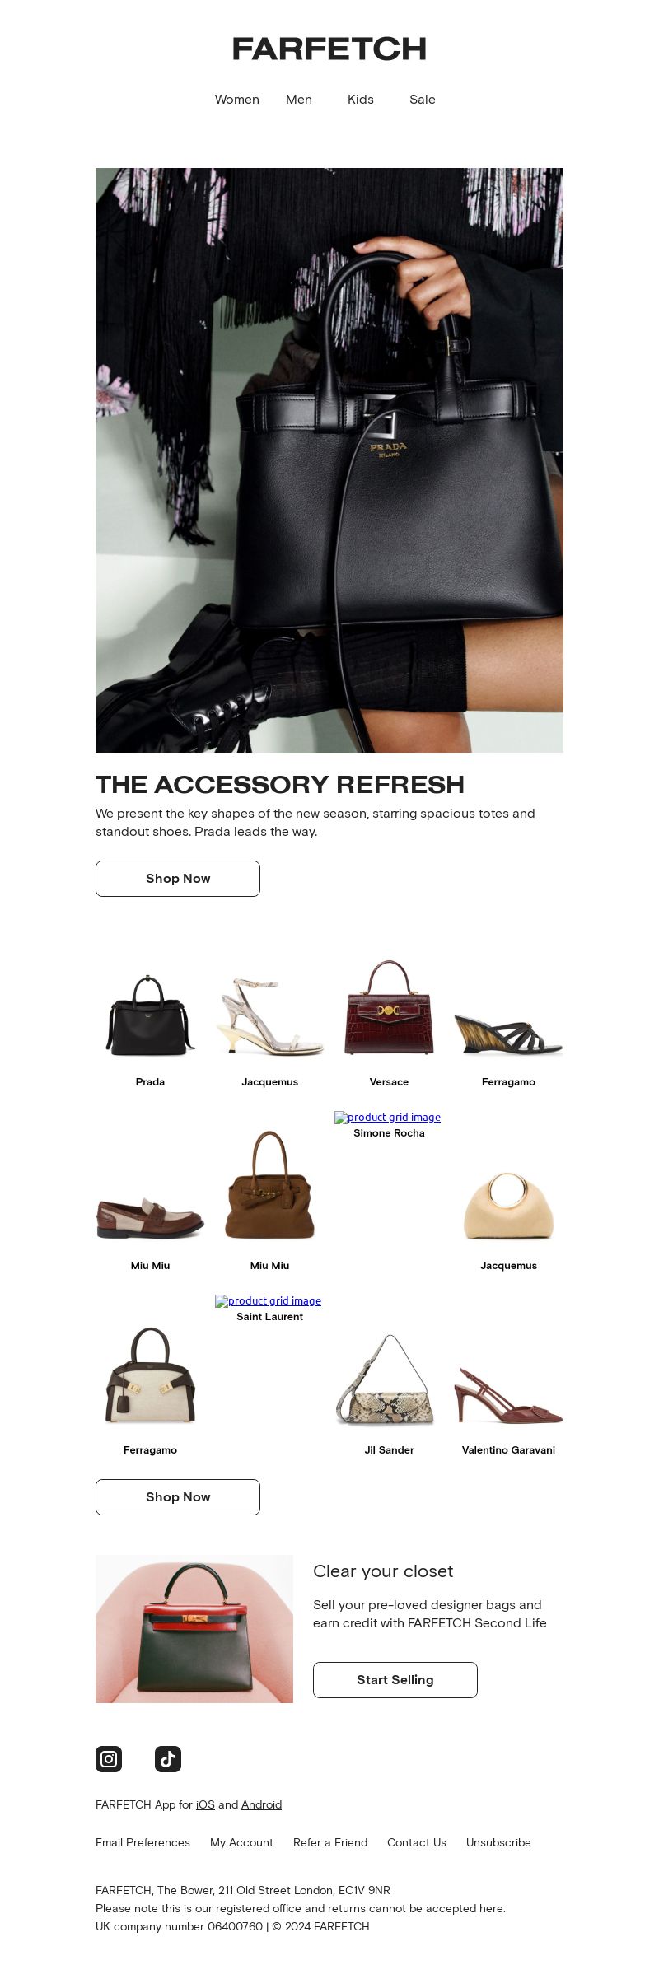Open the iOS app link
This screenshot has width=659, height=1965.
[205, 1804]
